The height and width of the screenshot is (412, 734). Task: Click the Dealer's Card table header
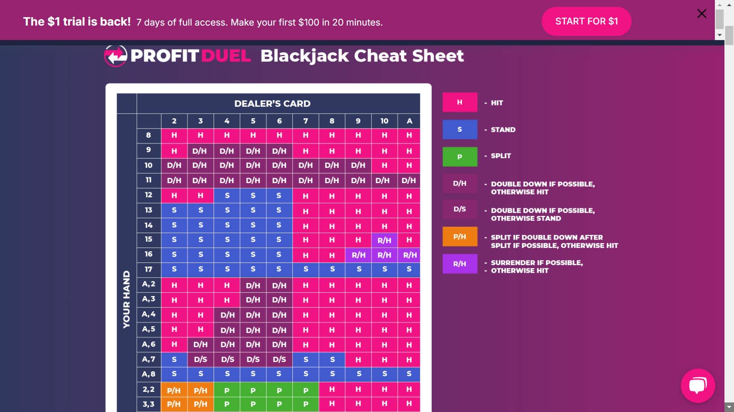272,103
